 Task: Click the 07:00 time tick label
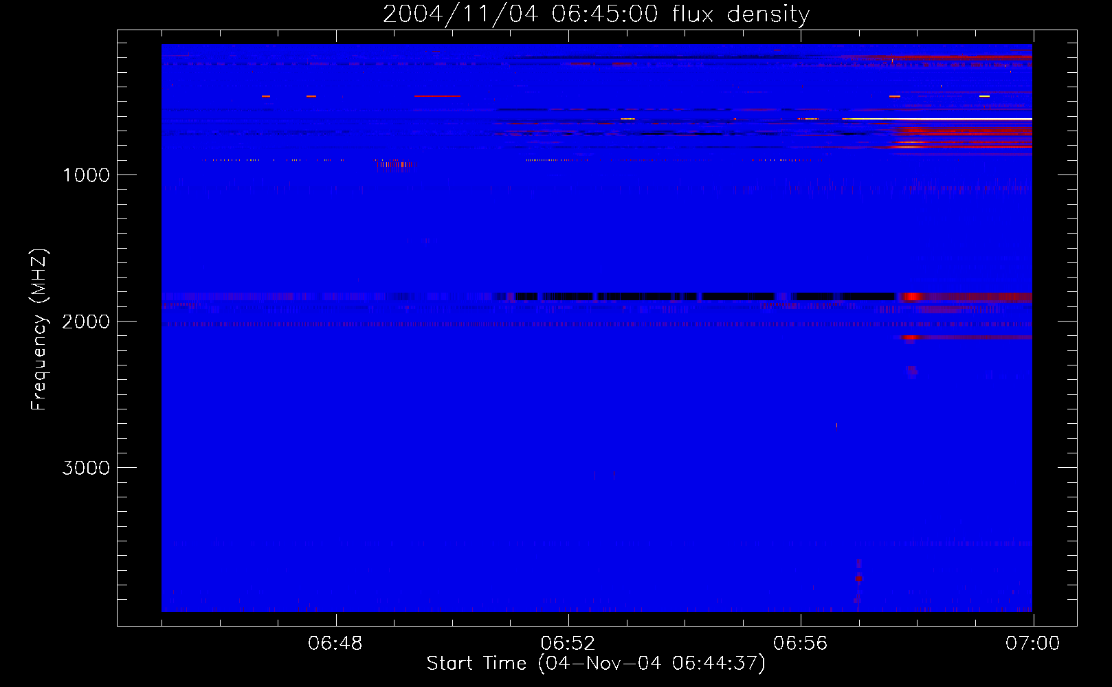1032,644
